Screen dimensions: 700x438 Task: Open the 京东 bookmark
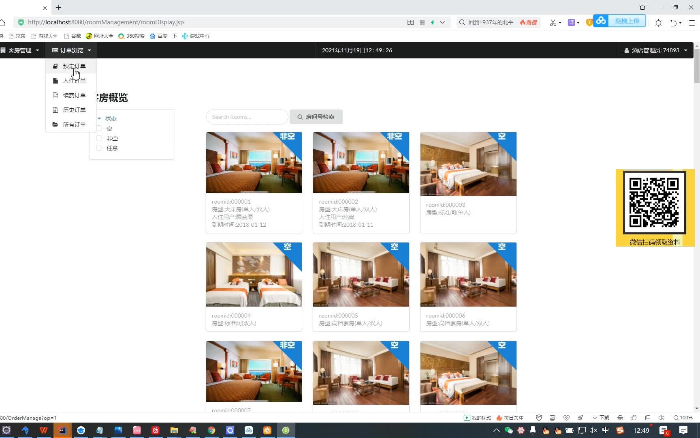coord(17,36)
